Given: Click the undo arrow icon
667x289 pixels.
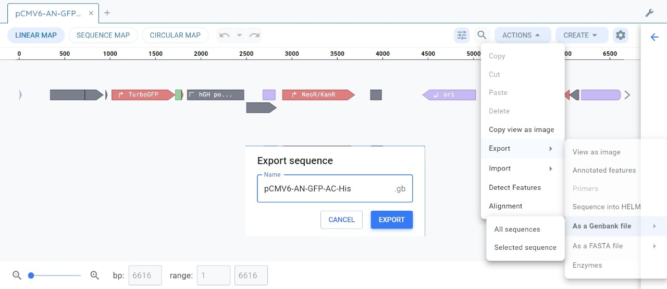Looking at the screenshot, I should [x=225, y=35].
